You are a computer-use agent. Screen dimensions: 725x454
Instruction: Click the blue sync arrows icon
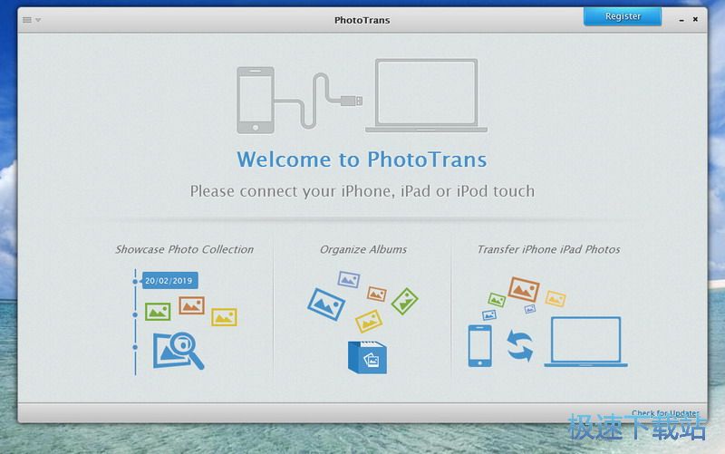(x=519, y=346)
